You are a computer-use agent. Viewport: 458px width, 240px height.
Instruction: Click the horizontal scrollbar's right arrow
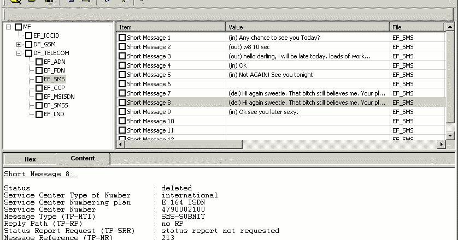[442, 145]
